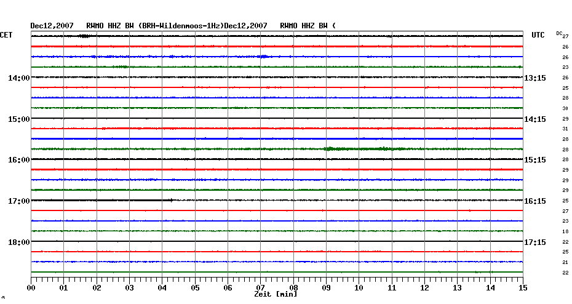Select minute label 01 on time axis

[64, 288]
